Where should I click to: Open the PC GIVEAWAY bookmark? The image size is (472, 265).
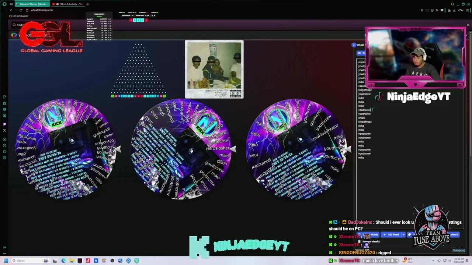coord(19,16)
